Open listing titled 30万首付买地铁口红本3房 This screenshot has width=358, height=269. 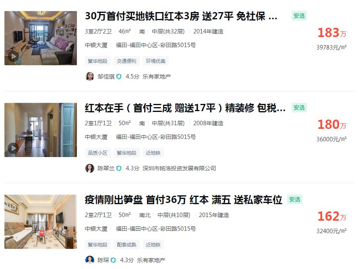coord(181,16)
